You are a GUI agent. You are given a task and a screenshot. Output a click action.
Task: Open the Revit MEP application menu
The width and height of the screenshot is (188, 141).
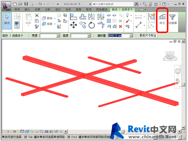(x=7, y=6)
